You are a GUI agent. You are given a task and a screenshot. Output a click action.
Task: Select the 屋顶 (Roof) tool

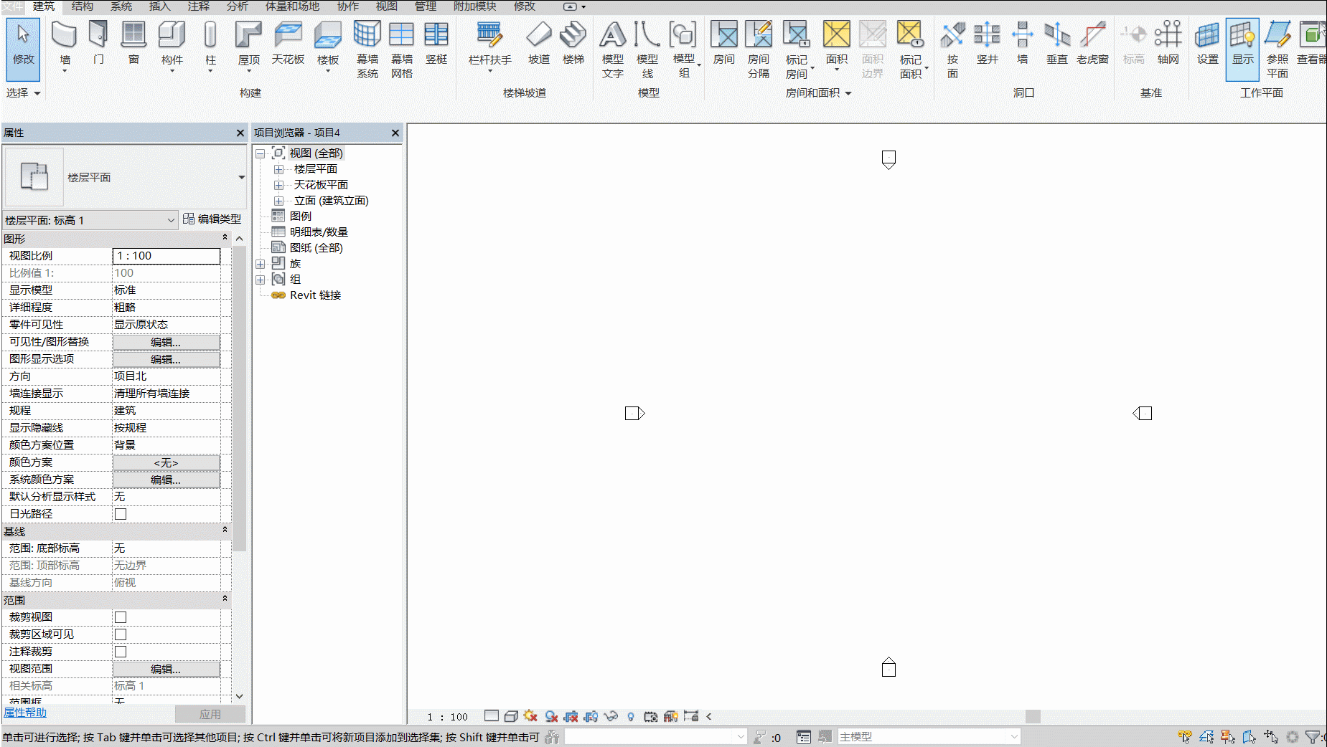248,44
